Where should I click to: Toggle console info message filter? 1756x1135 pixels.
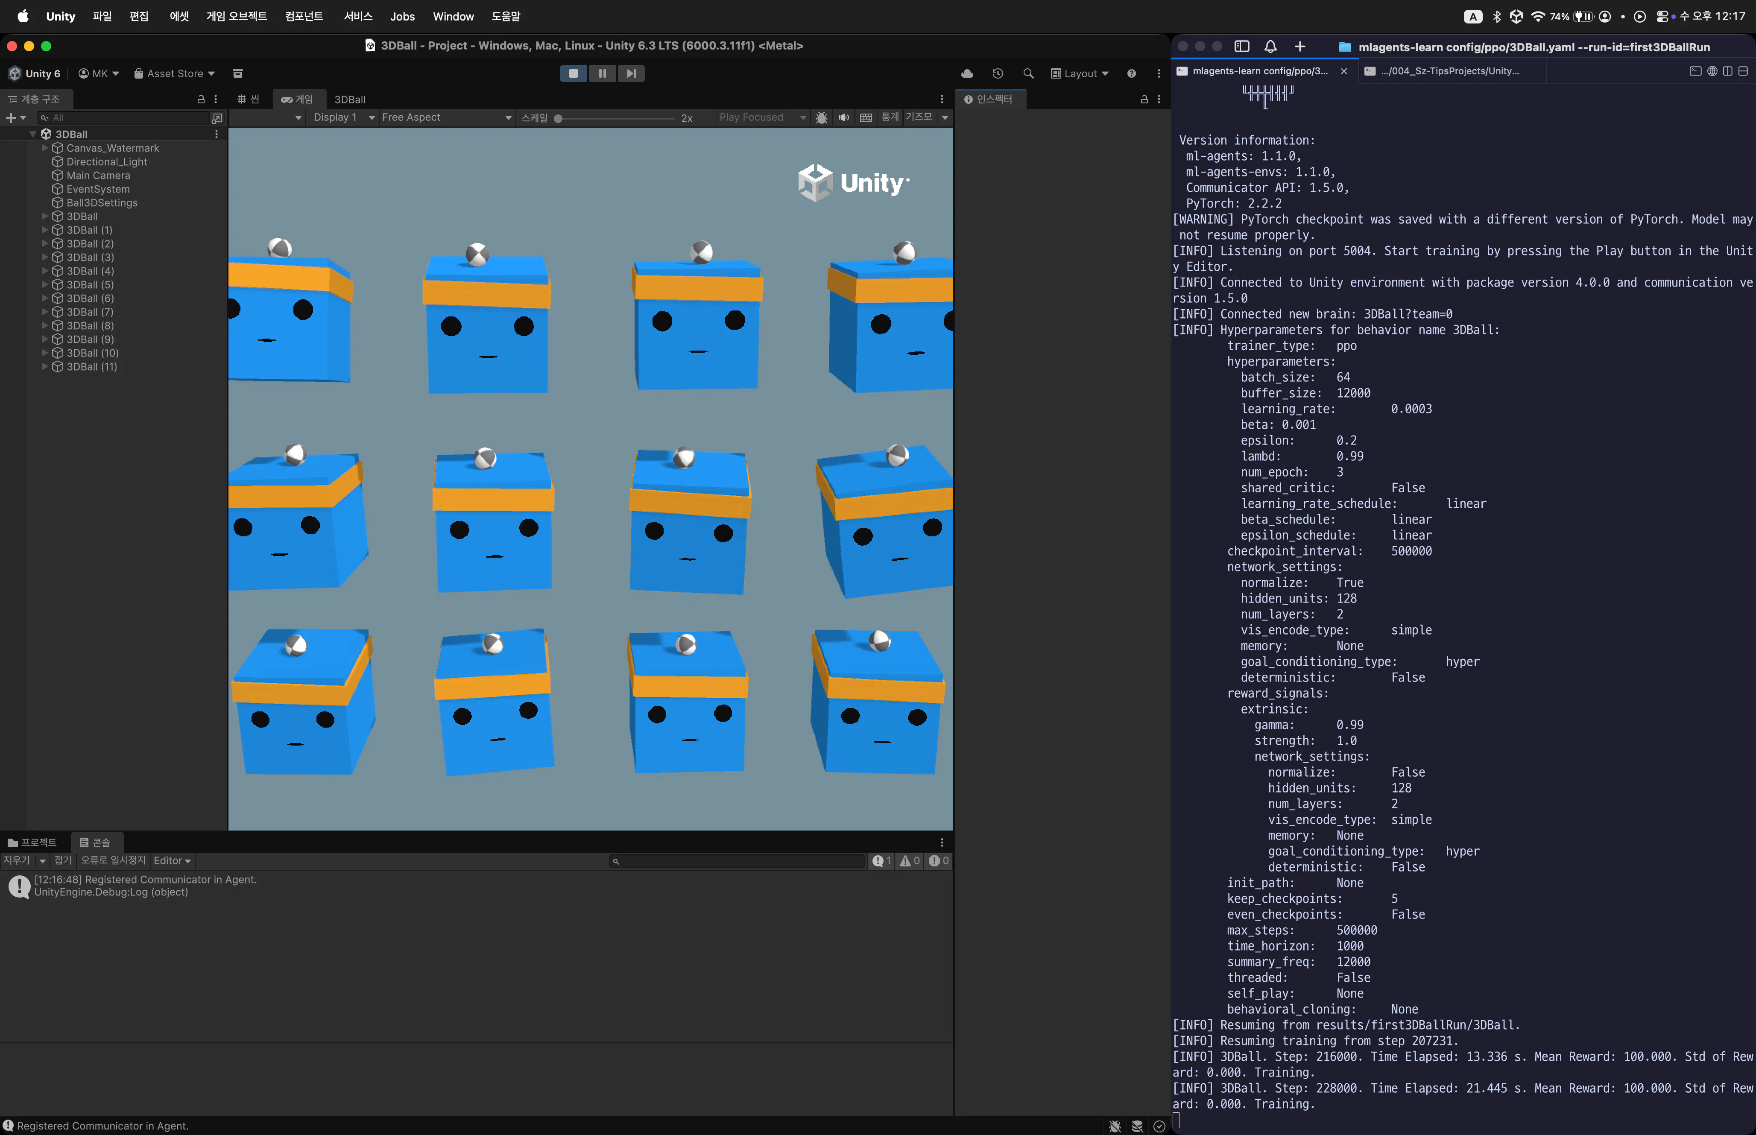point(881,861)
